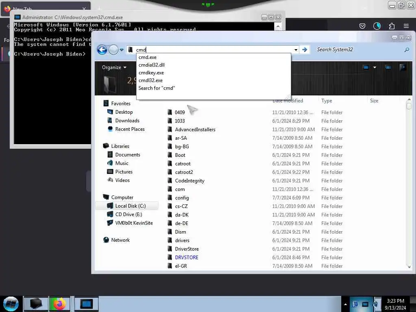416x312 pixels.
Task: Select the config folder
Action: (182, 198)
